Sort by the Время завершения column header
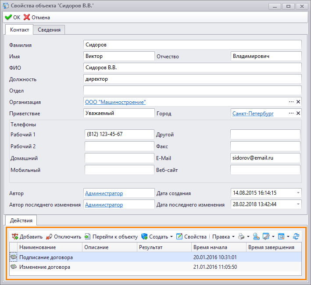The image size is (311, 285). click(274, 247)
